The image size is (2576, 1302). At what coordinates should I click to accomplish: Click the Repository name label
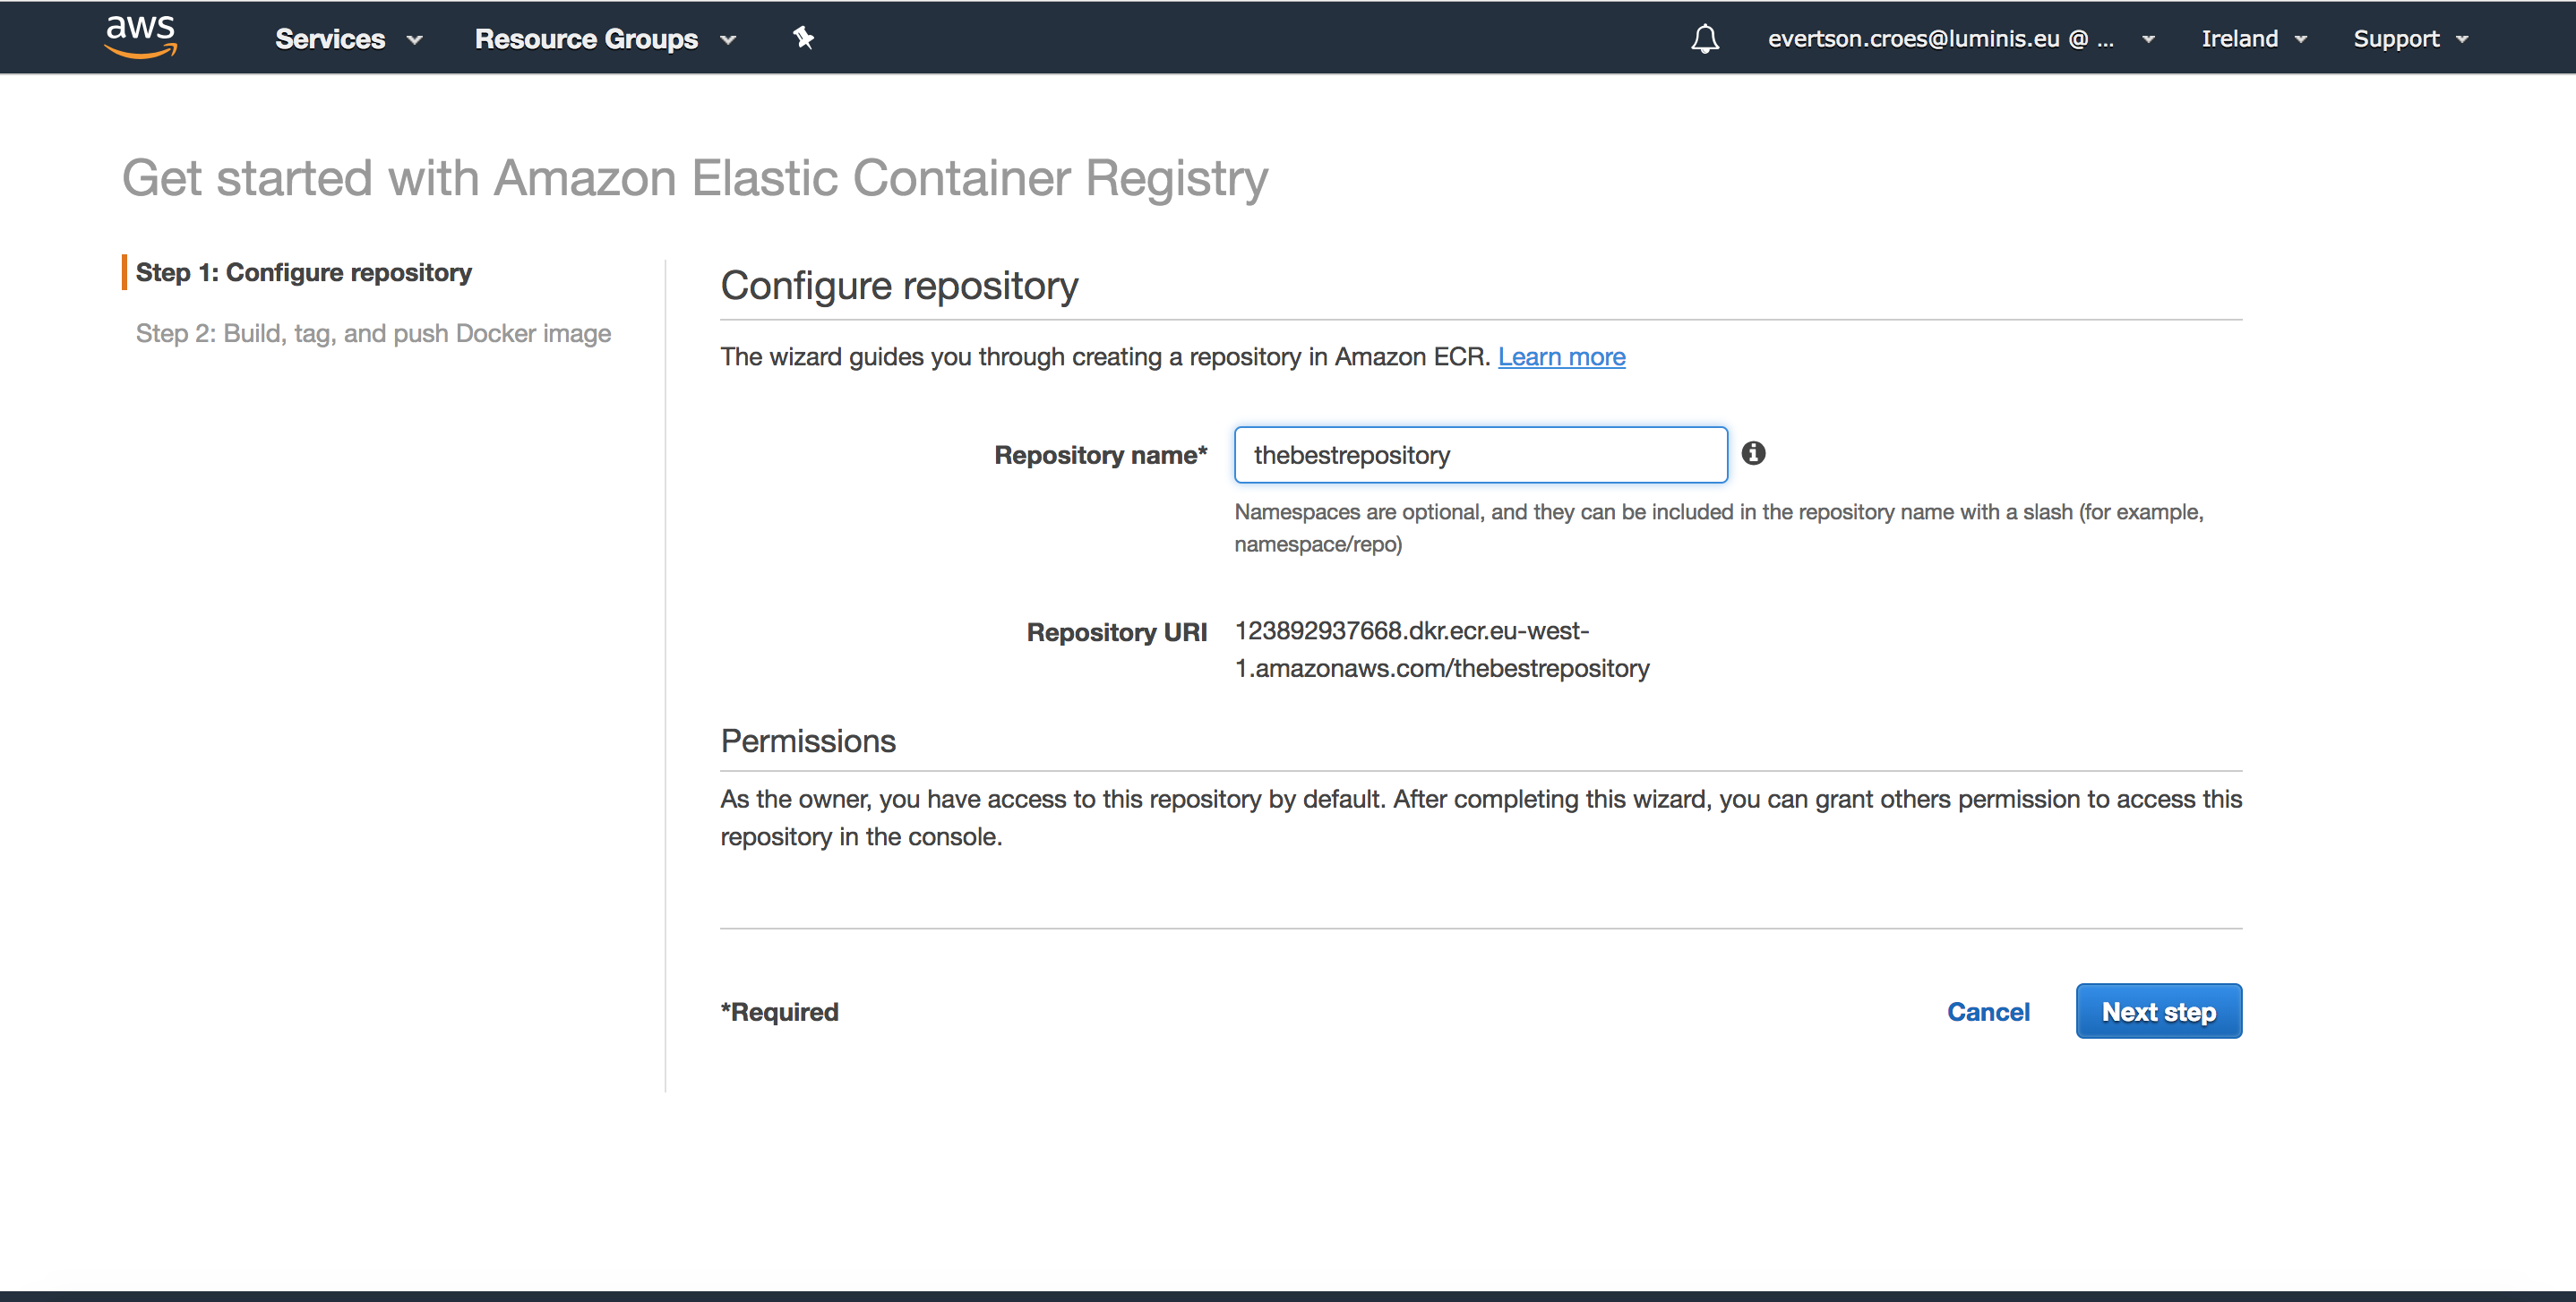tap(1099, 455)
